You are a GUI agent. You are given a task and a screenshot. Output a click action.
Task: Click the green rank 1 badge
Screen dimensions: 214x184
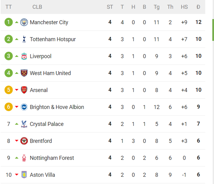(x=9, y=22)
